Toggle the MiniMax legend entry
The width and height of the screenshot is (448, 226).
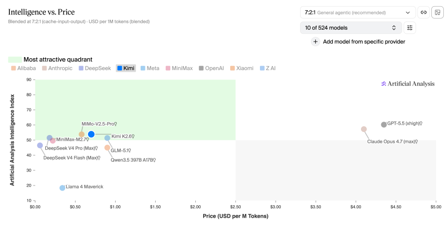coord(179,68)
